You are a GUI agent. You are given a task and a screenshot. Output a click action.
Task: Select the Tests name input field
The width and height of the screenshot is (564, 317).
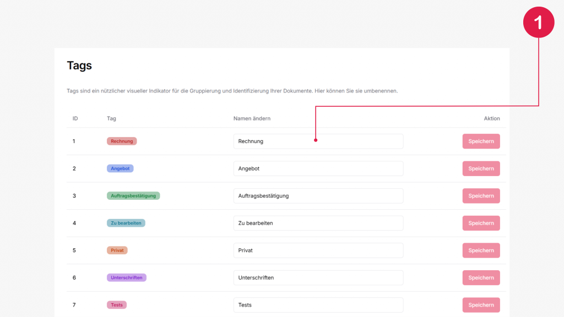point(318,305)
